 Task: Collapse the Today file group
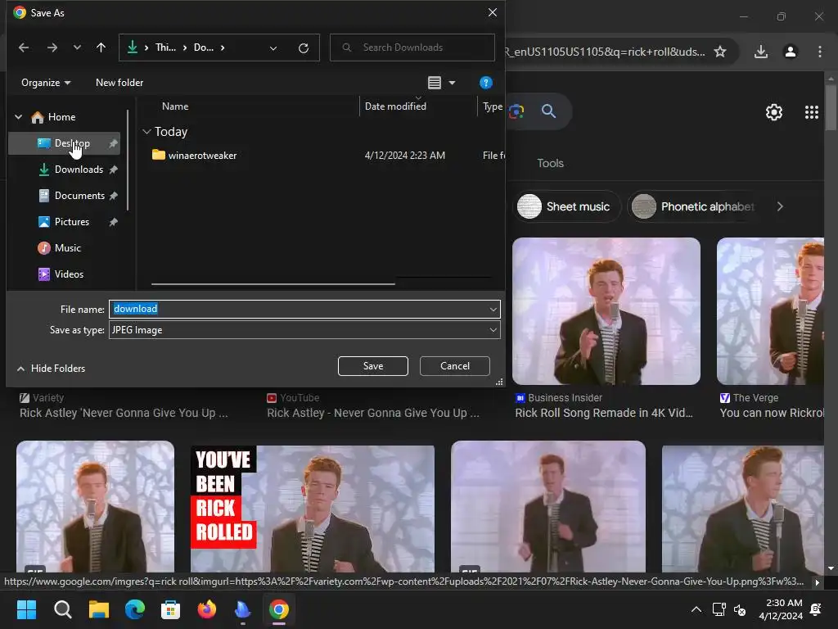[146, 132]
